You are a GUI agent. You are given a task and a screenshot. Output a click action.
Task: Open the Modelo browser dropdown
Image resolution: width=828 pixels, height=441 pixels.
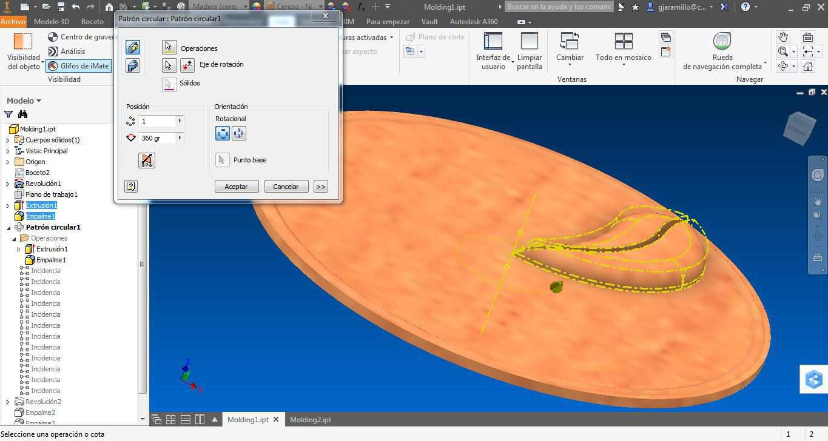tap(24, 101)
